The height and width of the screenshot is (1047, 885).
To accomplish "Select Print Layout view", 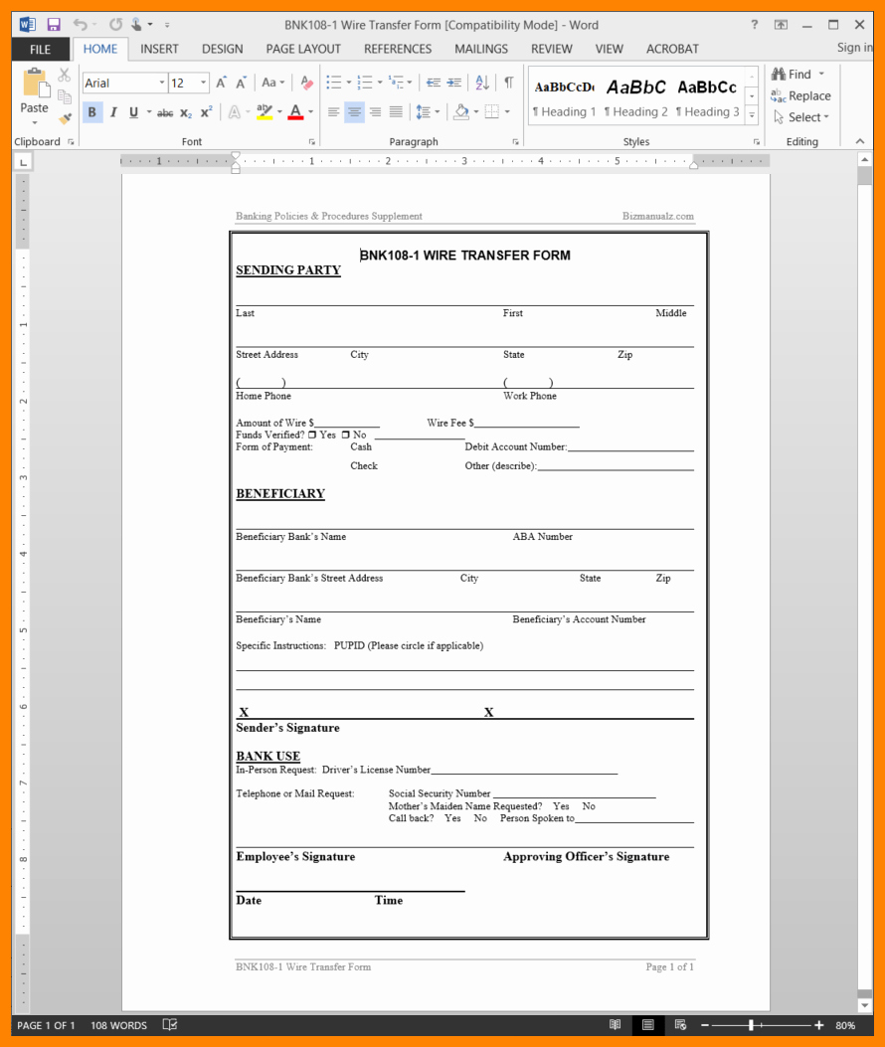I will click(648, 1025).
